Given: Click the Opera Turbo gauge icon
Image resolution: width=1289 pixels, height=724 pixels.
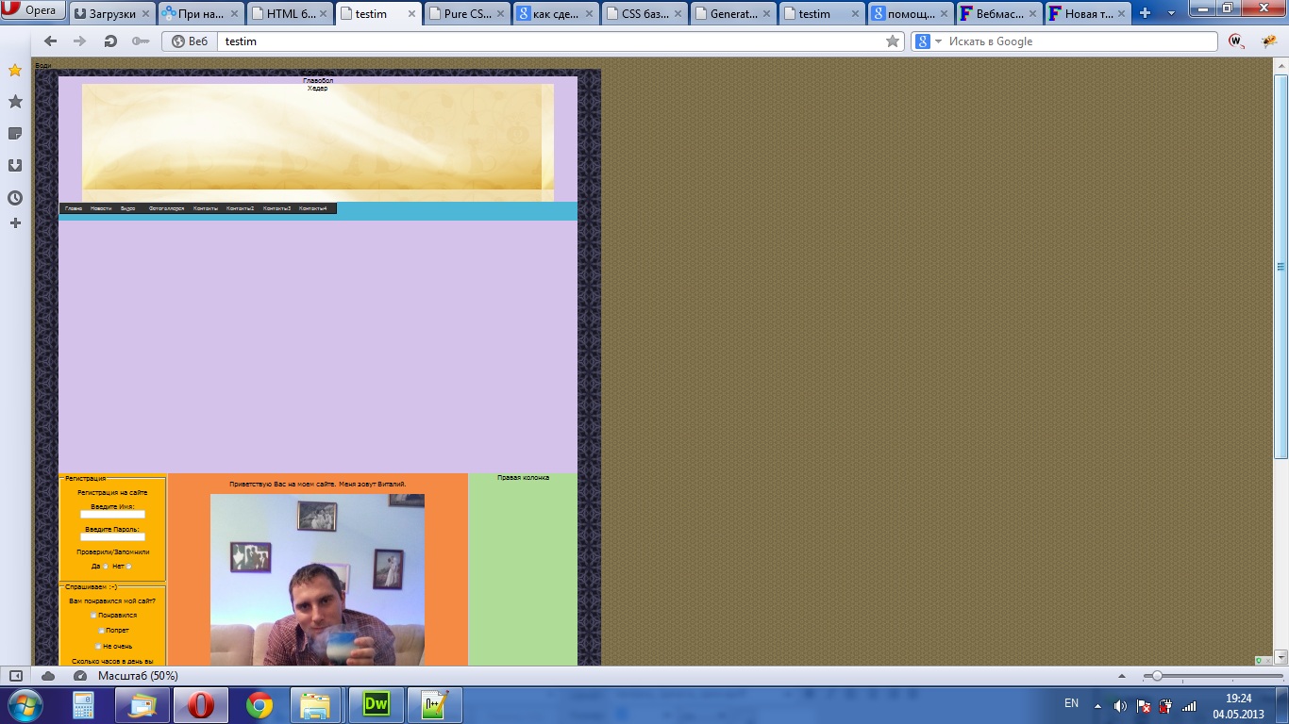Looking at the screenshot, I should 79,676.
